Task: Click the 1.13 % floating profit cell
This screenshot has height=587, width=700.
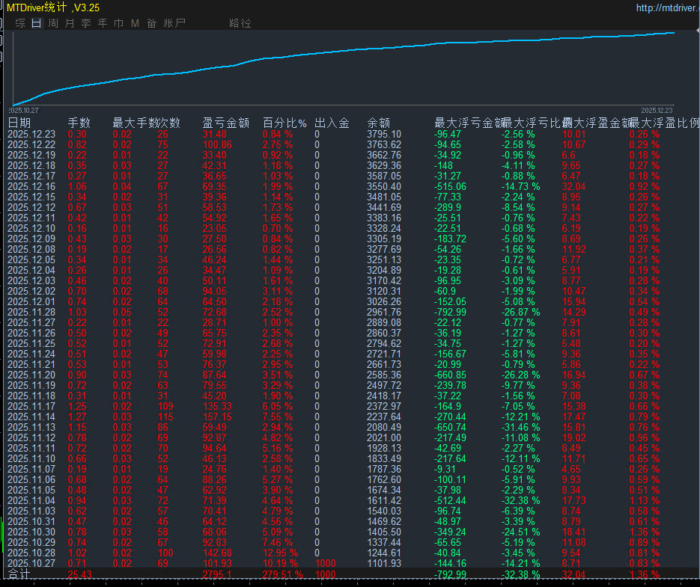Action: coord(644,500)
